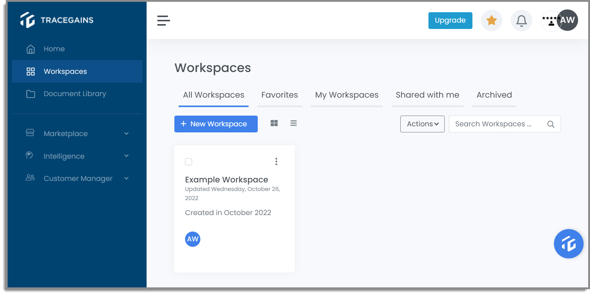
Task: Open the floating TraceGains help widget
Action: [x=569, y=244]
